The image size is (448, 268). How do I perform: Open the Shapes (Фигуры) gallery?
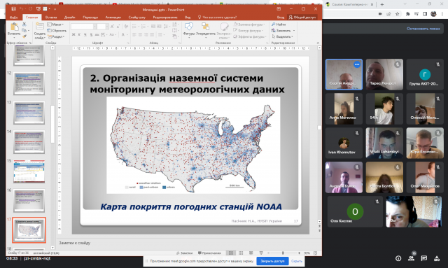pyautogui.click(x=189, y=27)
